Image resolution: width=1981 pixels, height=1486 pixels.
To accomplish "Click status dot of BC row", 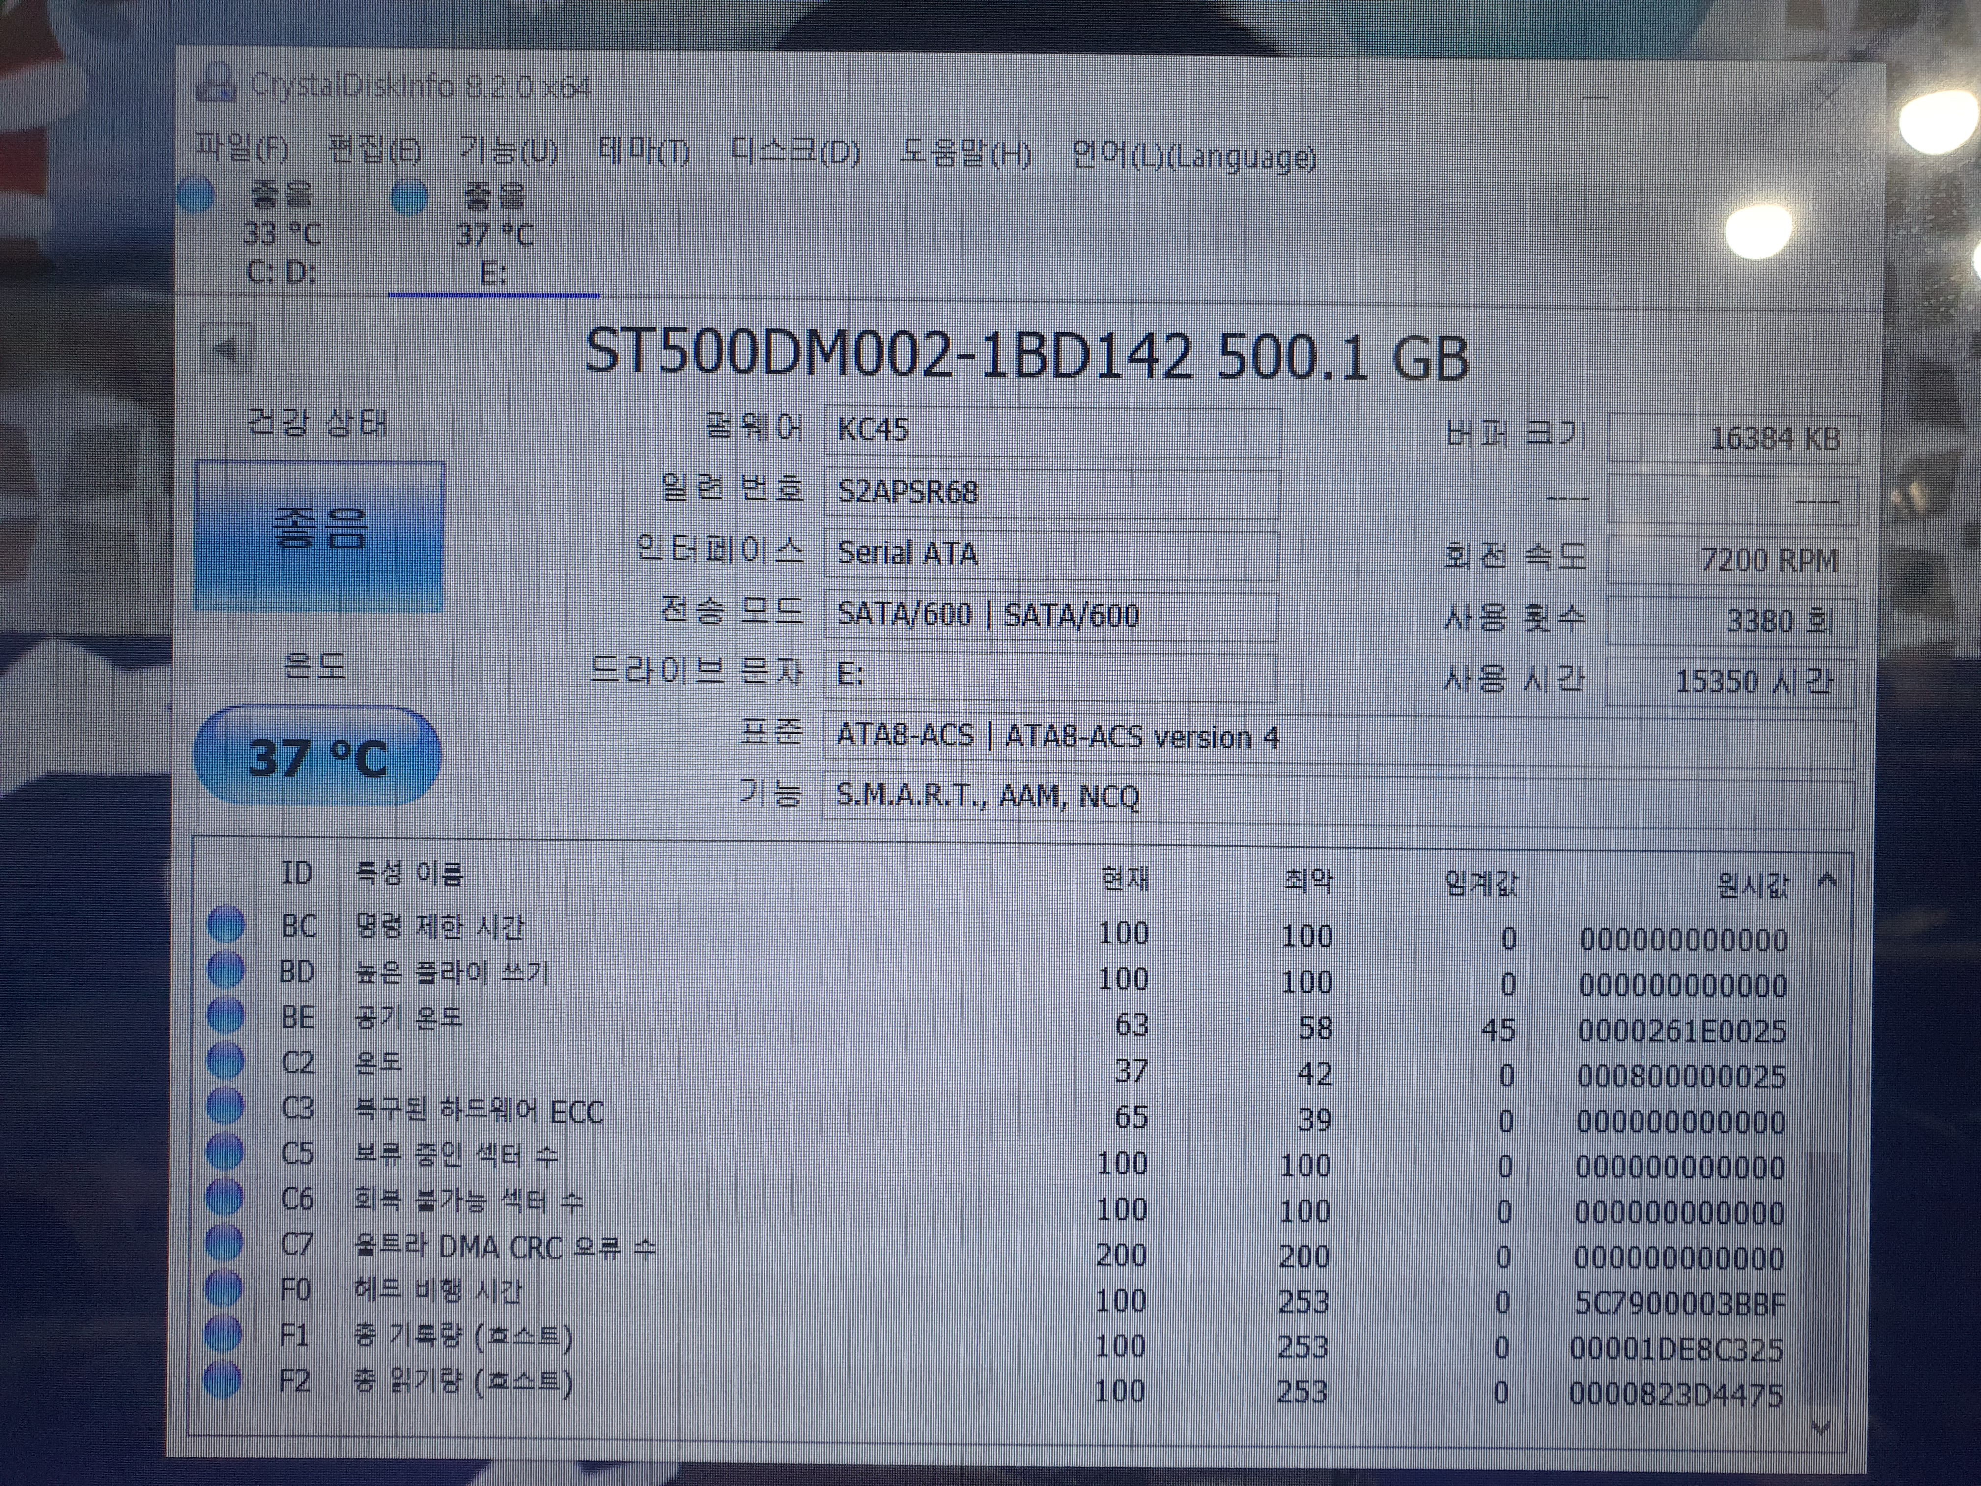I will (226, 923).
